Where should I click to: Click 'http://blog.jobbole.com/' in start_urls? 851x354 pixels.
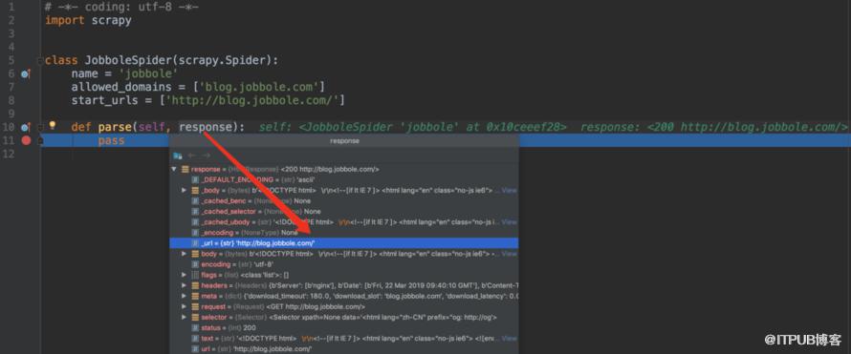[251, 101]
